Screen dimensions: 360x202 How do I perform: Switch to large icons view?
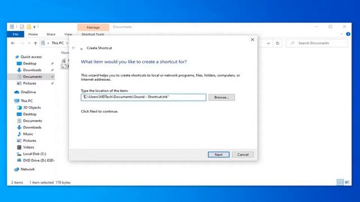347,182
